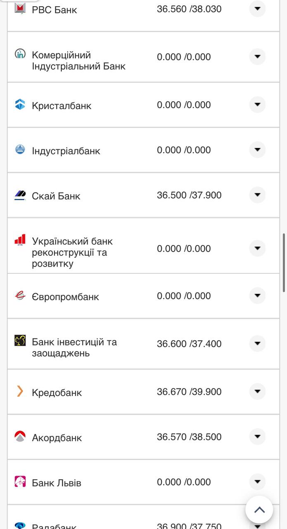Click the Кристалбанк diamond logo
The image size is (287, 529).
point(19,105)
